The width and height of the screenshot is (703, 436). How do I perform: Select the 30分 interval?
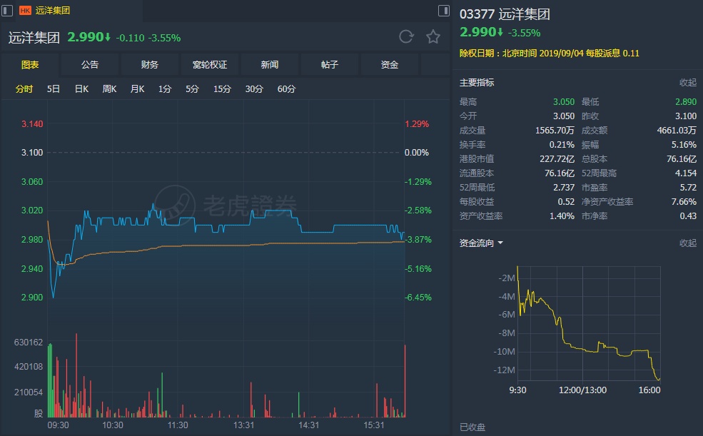coord(254,88)
